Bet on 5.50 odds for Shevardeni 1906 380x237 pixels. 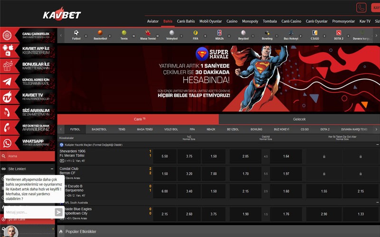point(165,156)
